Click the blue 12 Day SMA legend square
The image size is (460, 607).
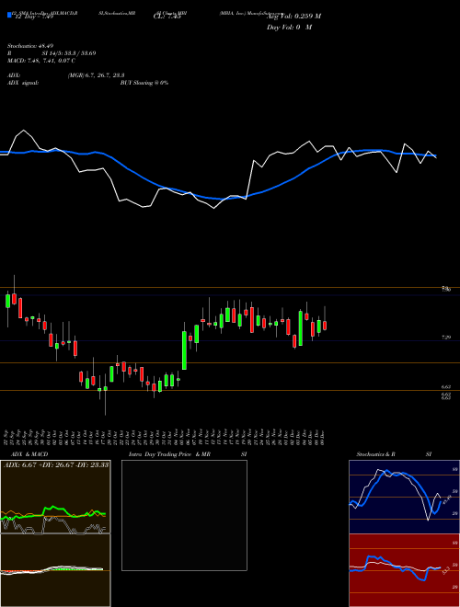pyautogui.click(x=9, y=16)
